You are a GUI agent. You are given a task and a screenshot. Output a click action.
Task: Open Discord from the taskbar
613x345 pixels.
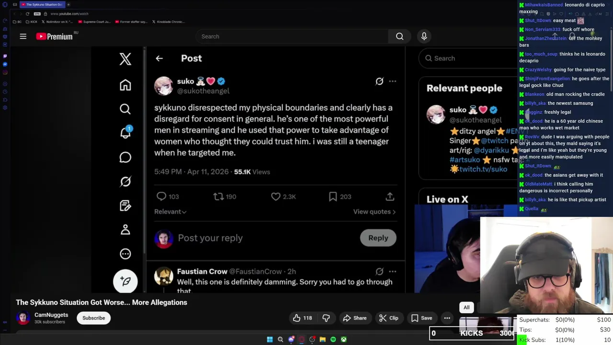point(291,339)
